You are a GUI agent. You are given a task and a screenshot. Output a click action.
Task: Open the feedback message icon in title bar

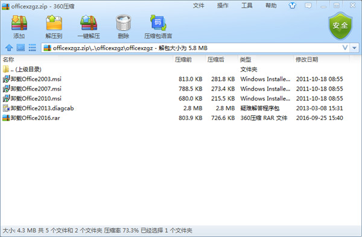point(308,5)
